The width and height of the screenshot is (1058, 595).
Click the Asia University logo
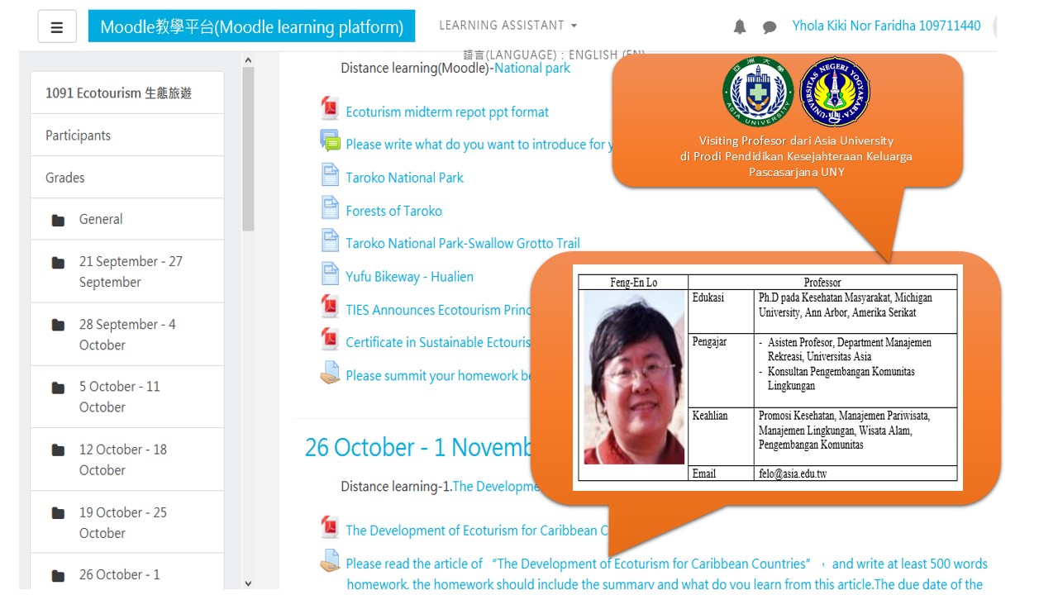(x=758, y=91)
